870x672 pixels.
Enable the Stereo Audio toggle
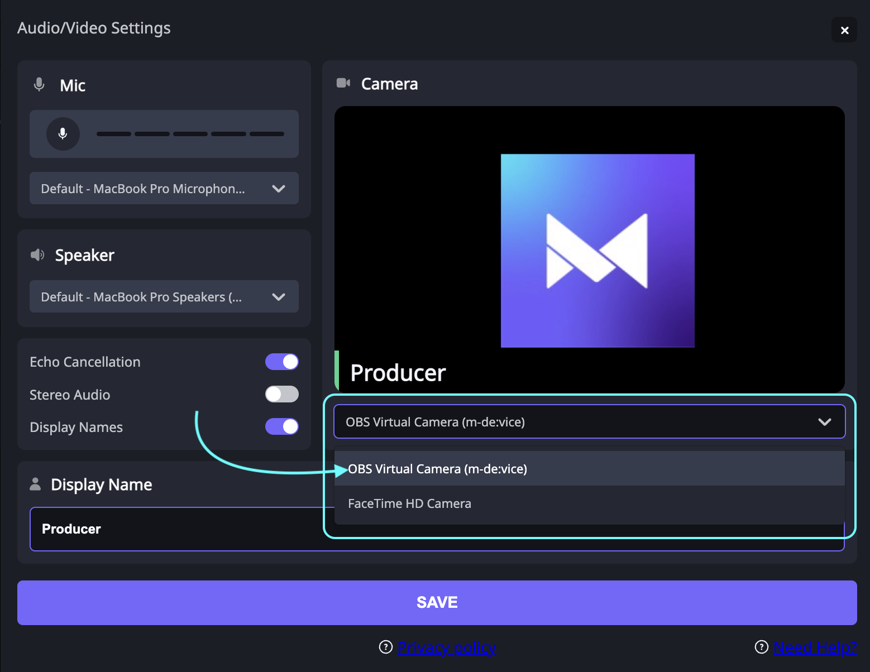pyautogui.click(x=282, y=394)
